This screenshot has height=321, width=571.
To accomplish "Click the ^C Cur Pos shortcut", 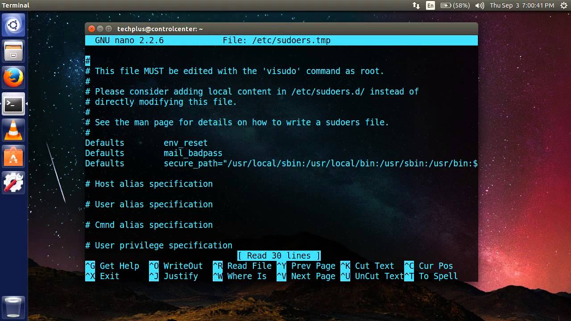I will tap(429, 266).
